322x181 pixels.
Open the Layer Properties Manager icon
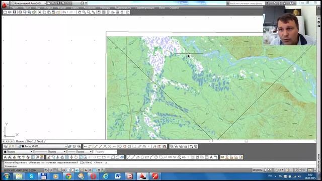[6, 146]
